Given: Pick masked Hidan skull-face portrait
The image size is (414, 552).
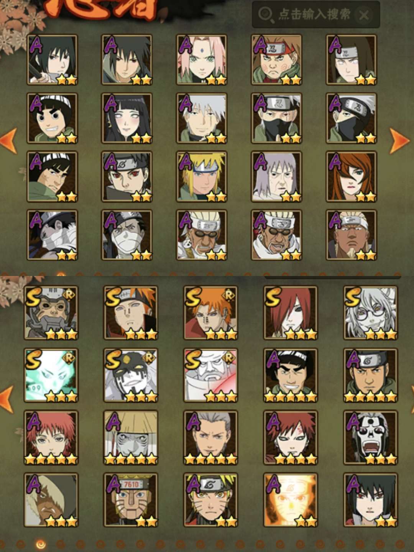Looking at the screenshot, I should tap(371, 438).
